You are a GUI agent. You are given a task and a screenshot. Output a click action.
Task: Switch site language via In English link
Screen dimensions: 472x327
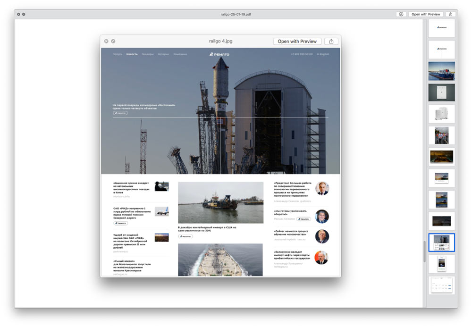pos(323,54)
